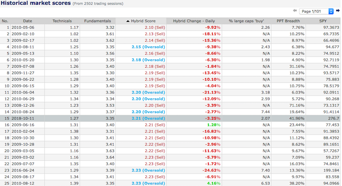The height and width of the screenshot is (186, 342).
Task: Select the date 2009-07-08
Action: click(x=23, y=66)
